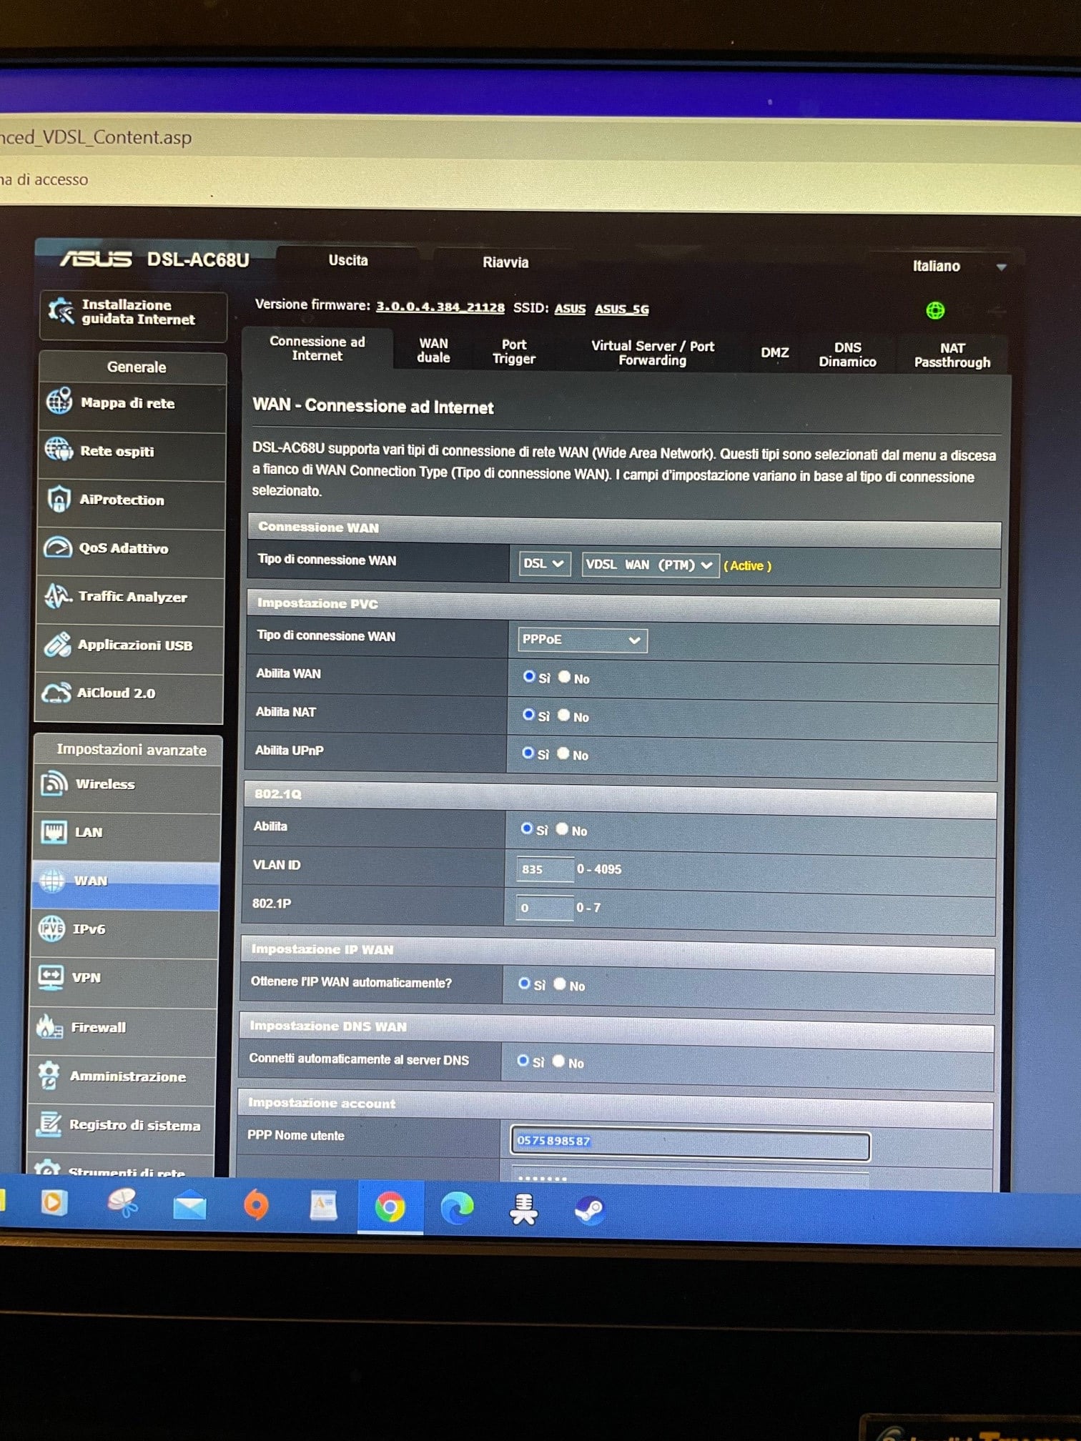1081x1441 pixels.
Task: Launch Steam from the taskbar
Action: click(590, 1209)
